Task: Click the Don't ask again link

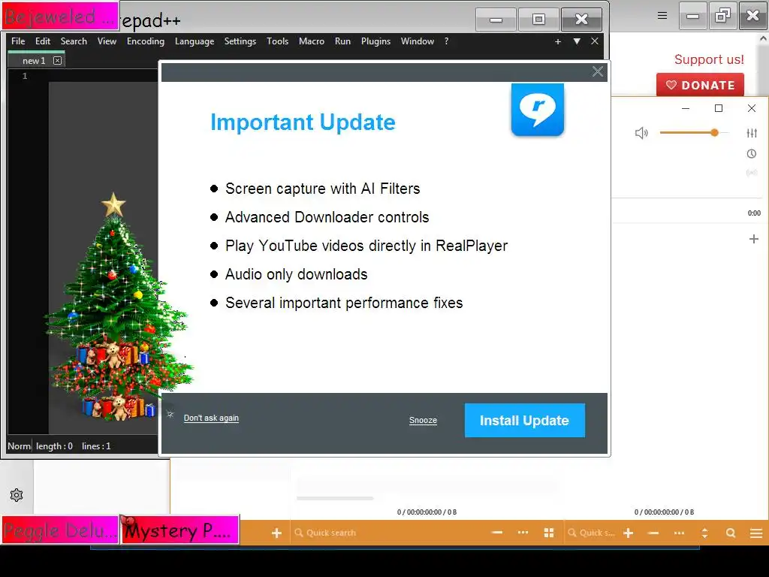Action: coord(211,418)
